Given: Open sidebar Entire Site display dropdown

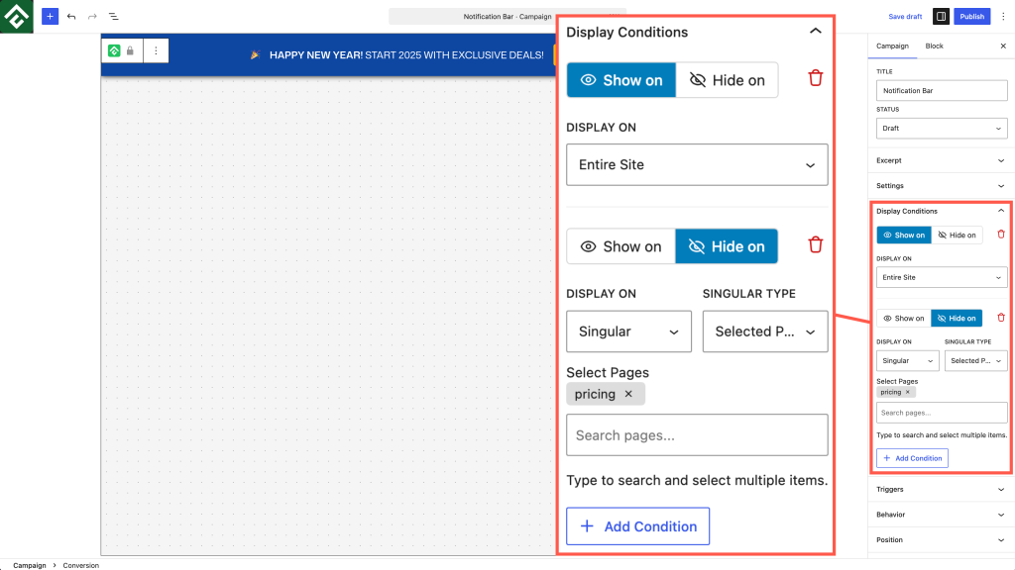Looking at the screenshot, I should click(942, 277).
